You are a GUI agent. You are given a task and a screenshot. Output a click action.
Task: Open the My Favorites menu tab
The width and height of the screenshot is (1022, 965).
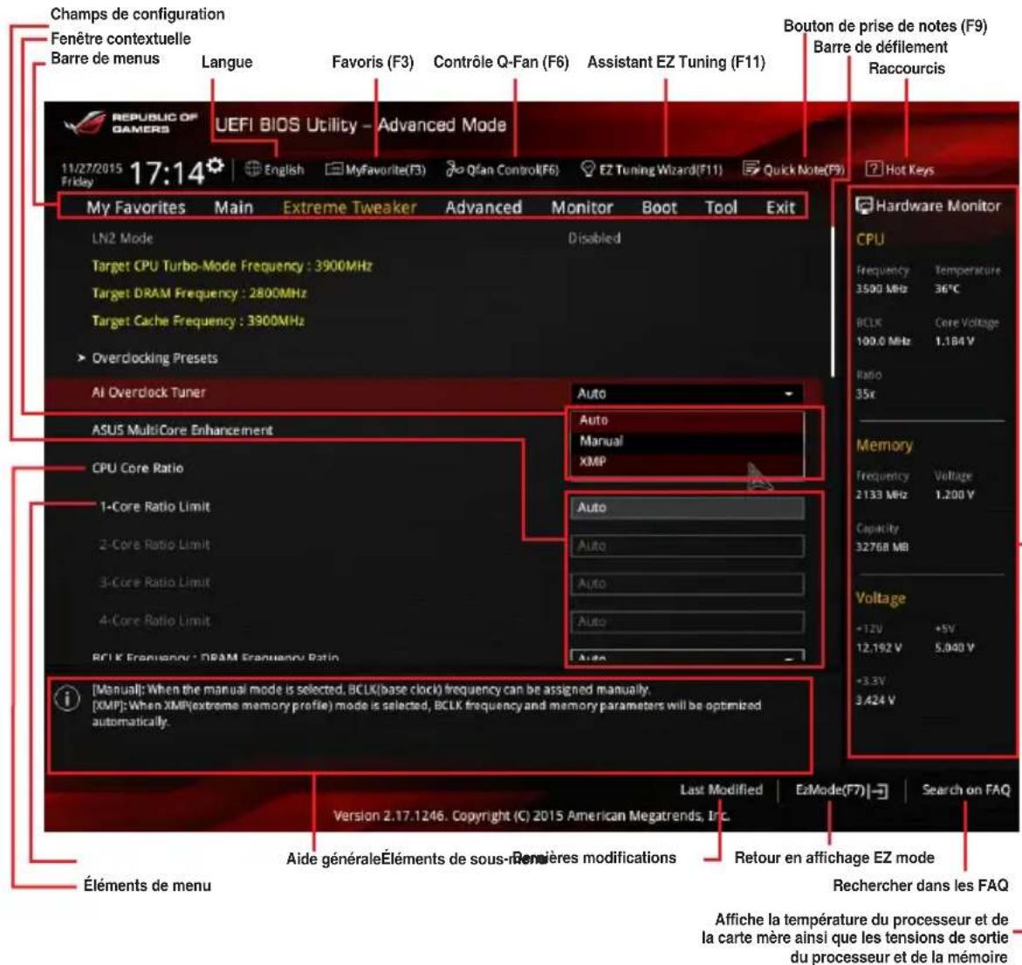(136, 207)
